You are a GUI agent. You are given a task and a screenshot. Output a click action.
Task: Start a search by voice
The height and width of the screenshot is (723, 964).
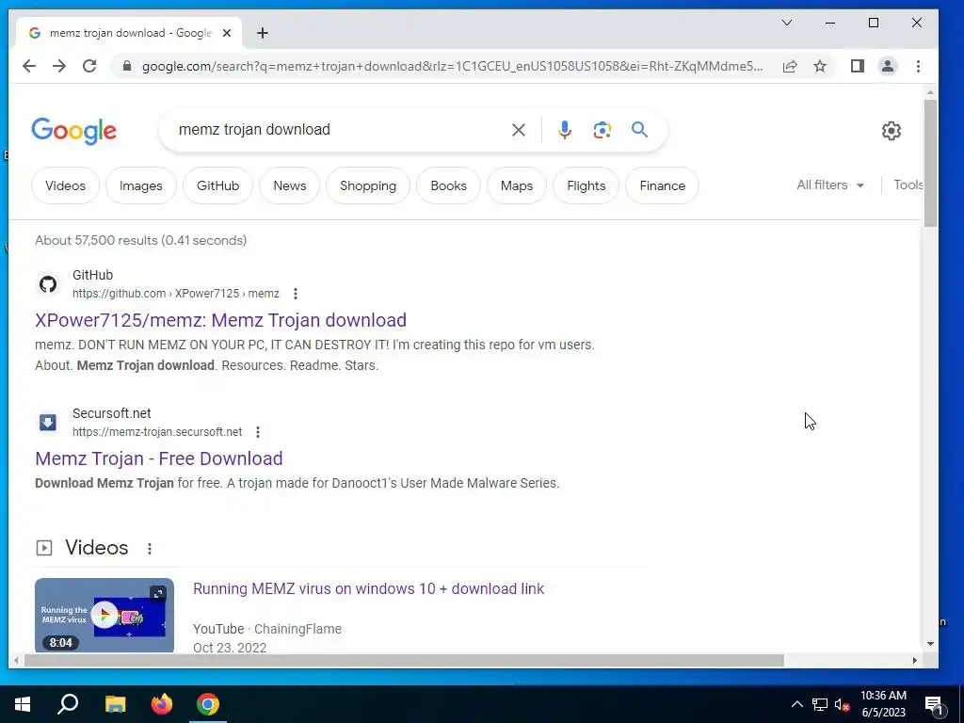click(x=565, y=130)
